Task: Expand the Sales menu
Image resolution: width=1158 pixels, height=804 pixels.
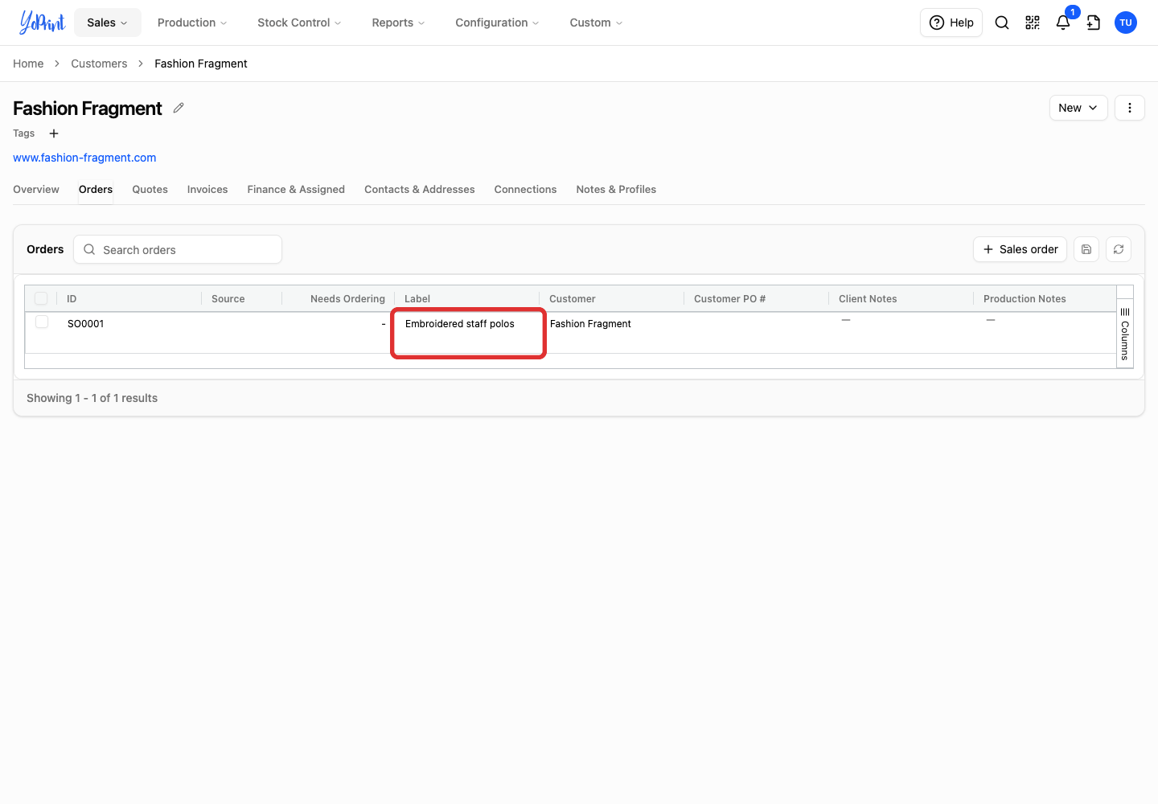Action: [108, 23]
